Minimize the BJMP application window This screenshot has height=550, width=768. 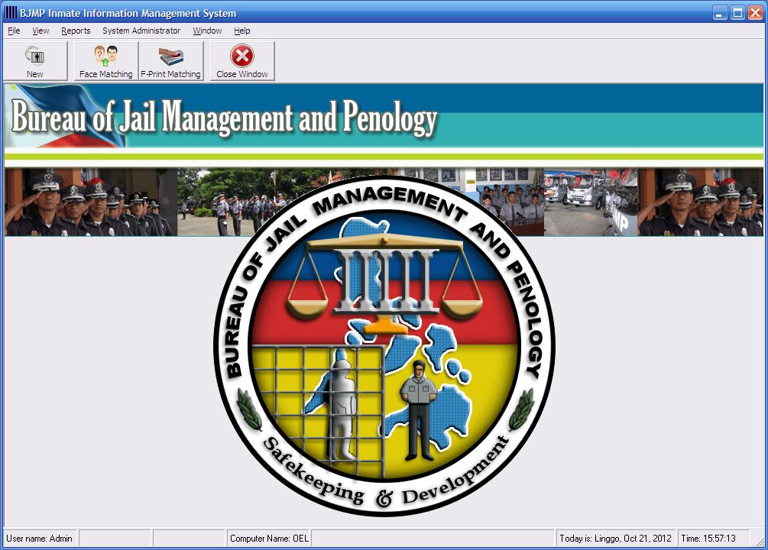(720, 13)
